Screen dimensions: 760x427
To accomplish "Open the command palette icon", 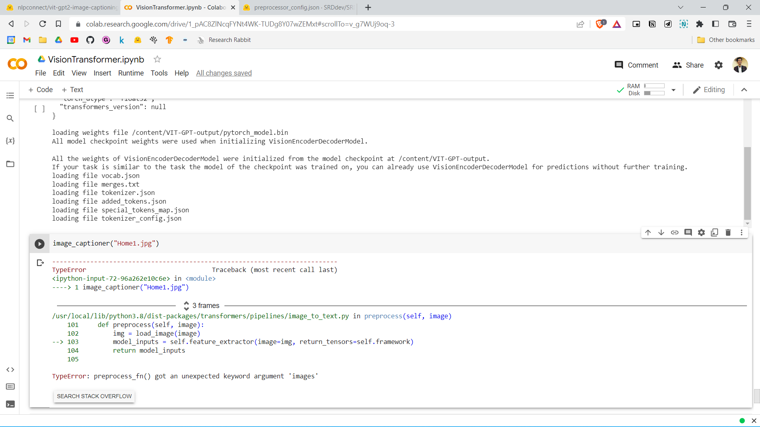I will pos(10,387).
